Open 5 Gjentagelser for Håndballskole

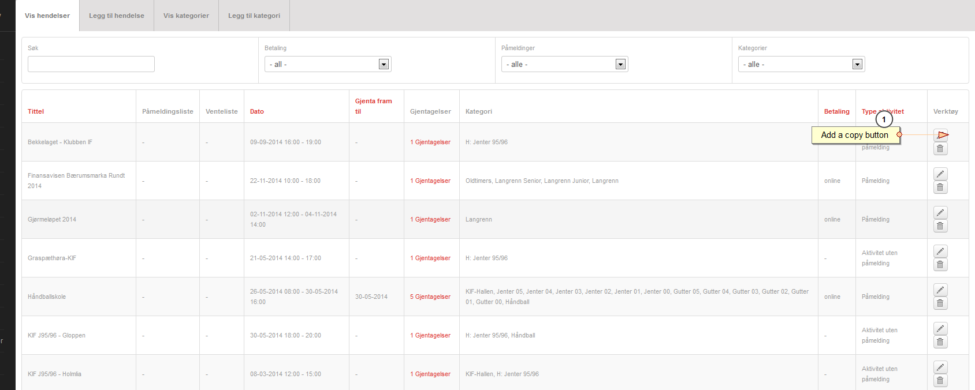430,297
